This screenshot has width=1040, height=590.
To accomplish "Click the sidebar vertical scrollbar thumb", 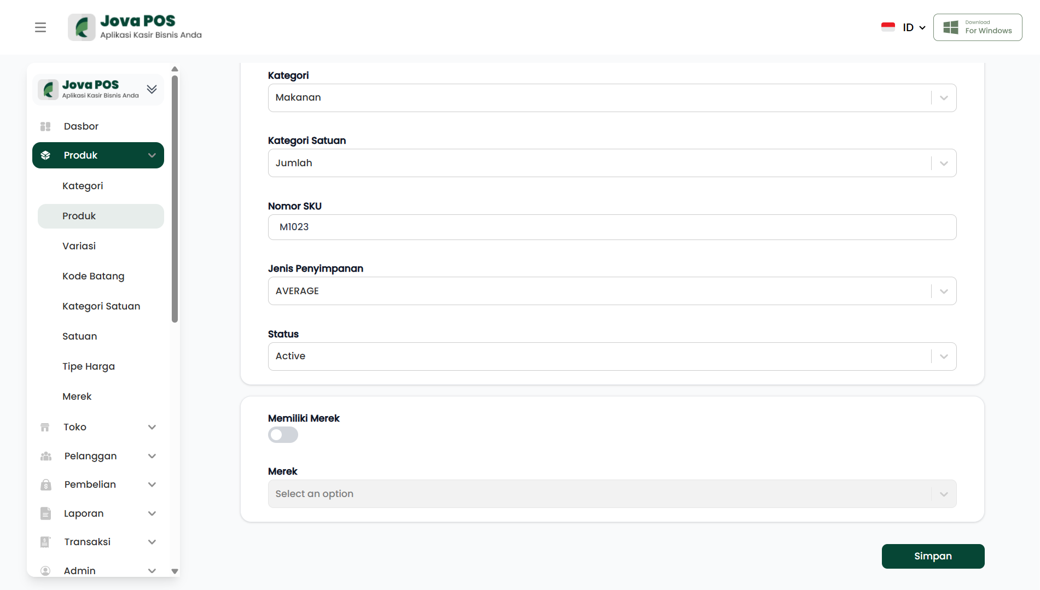I will (x=175, y=200).
